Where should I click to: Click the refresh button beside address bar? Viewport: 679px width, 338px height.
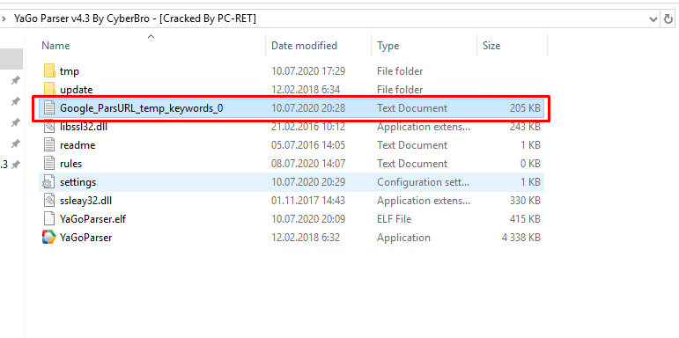point(668,19)
